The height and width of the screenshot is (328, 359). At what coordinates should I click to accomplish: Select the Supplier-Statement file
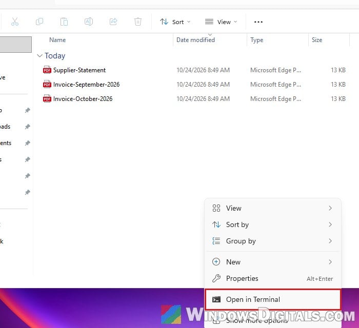click(79, 70)
